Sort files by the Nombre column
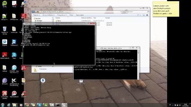 click(58, 18)
